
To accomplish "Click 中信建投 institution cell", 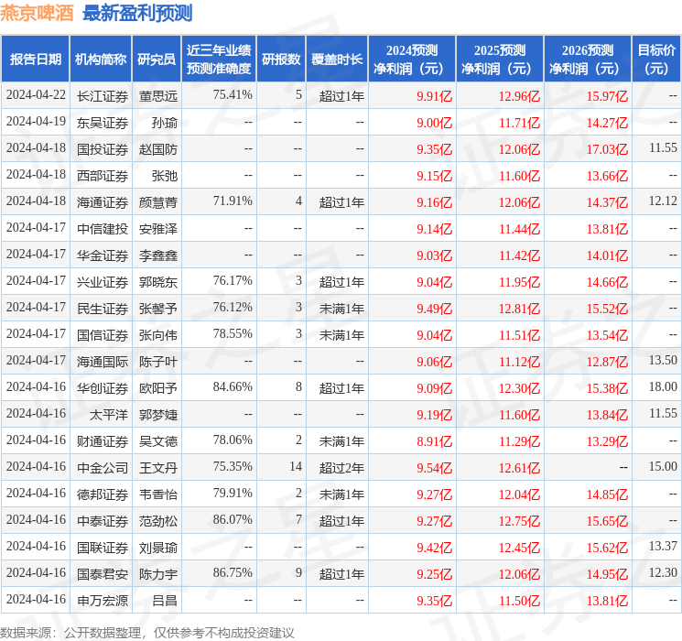I will point(103,228).
